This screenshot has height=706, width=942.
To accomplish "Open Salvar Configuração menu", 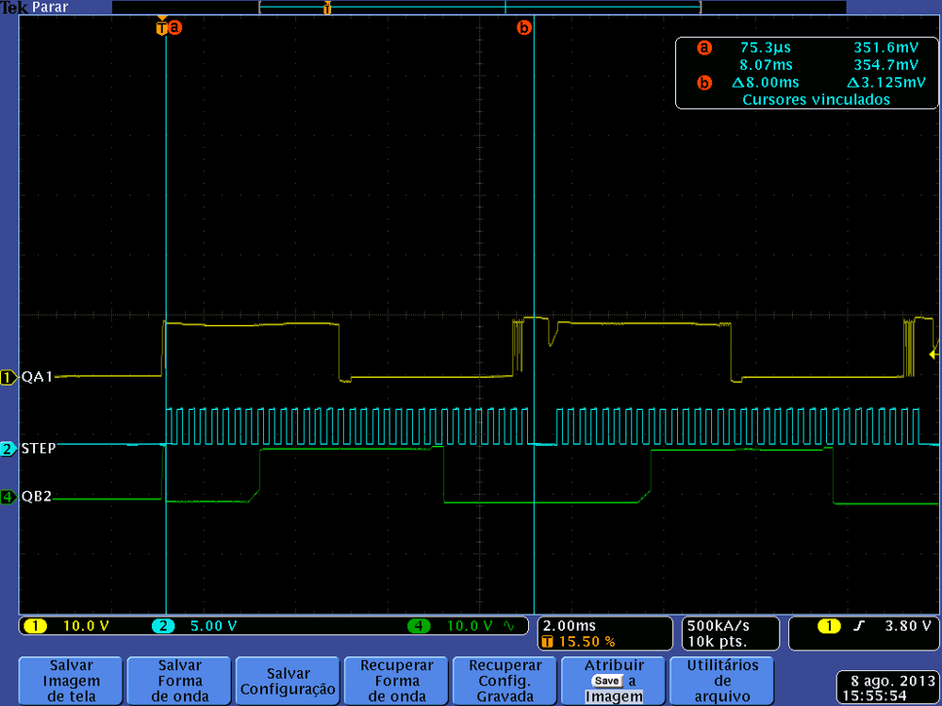I will [288, 681].
